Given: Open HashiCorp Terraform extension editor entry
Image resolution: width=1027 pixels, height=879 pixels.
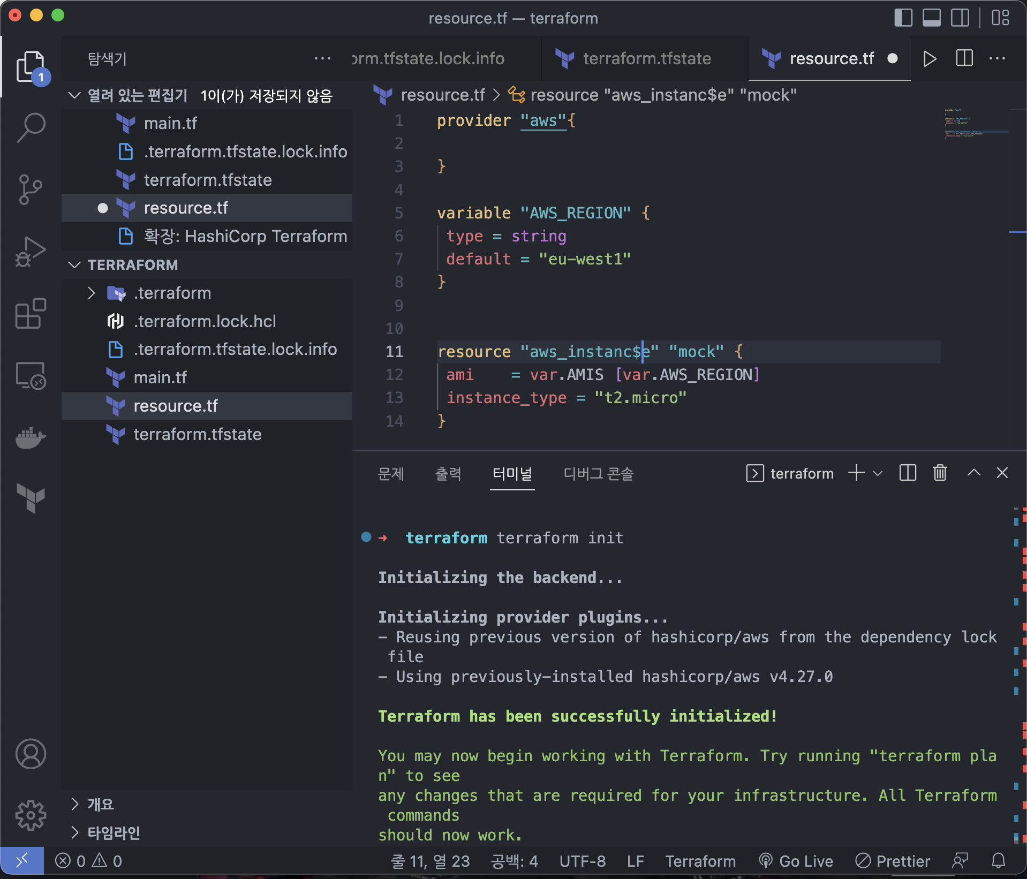Looking at the screenshot, I should (207, 236).
